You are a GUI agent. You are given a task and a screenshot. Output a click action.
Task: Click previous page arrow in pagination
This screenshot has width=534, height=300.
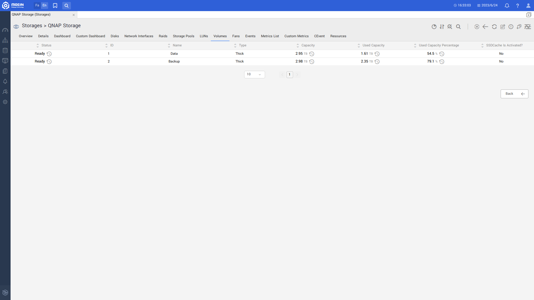tap(282, 74)
